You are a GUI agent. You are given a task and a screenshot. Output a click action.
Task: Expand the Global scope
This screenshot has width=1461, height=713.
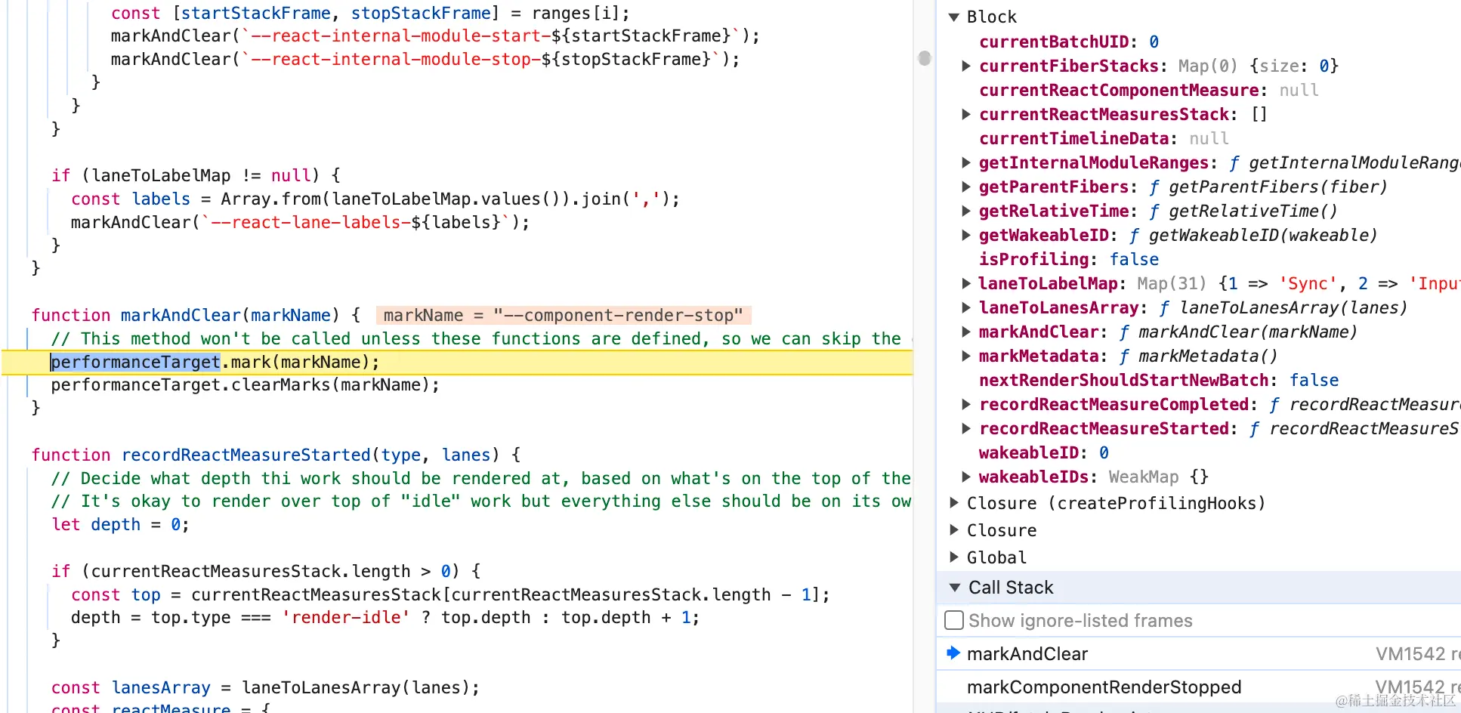coord(954,557)
